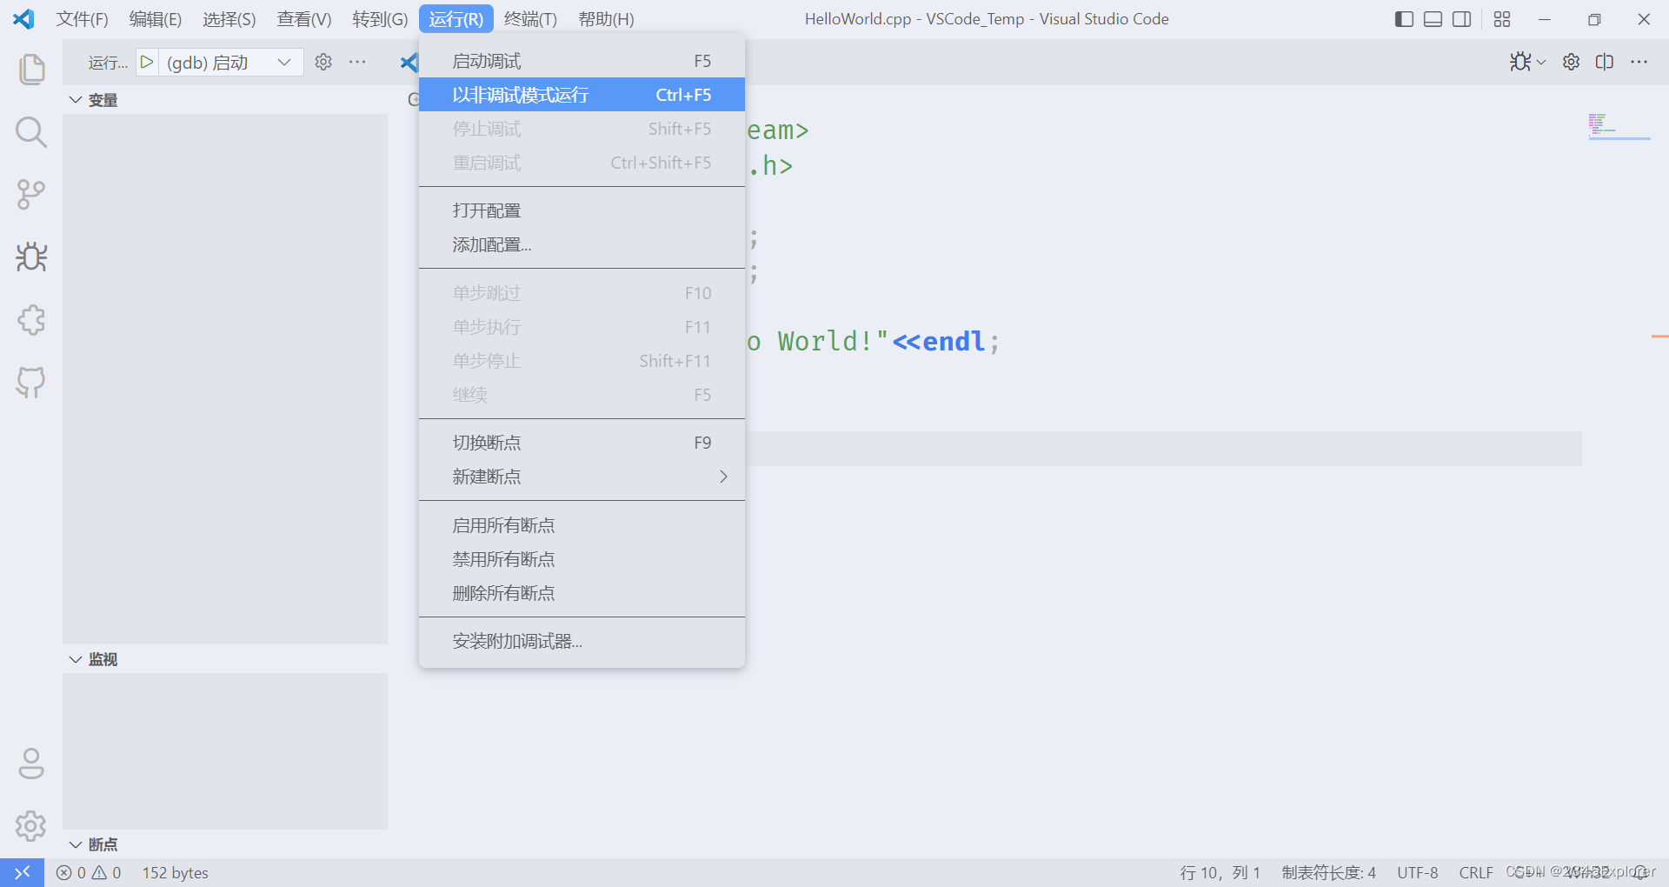Viewport: 1669px width, 887px height.
Task: Open the 选择(S) menu
Action: 229,19
